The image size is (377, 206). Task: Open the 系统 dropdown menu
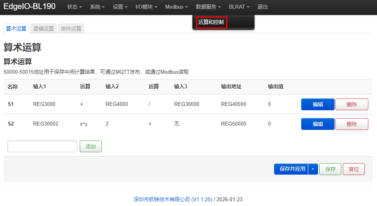pos(97,7)
